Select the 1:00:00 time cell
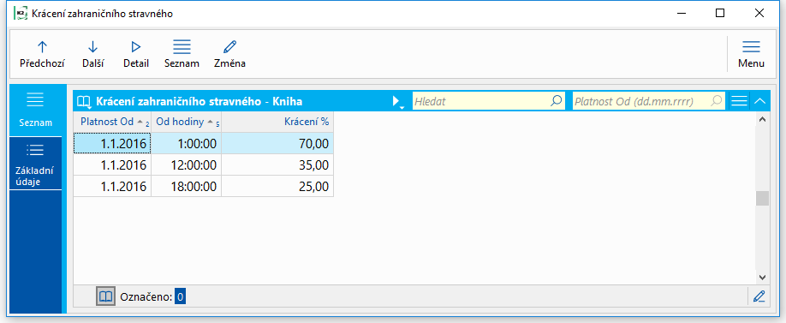Image resolution: width=786 pixels, height=323 pixels. 186,144
